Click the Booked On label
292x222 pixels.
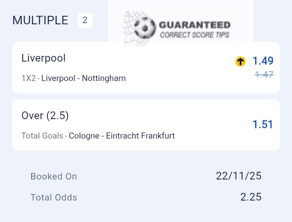coord(54,176)
